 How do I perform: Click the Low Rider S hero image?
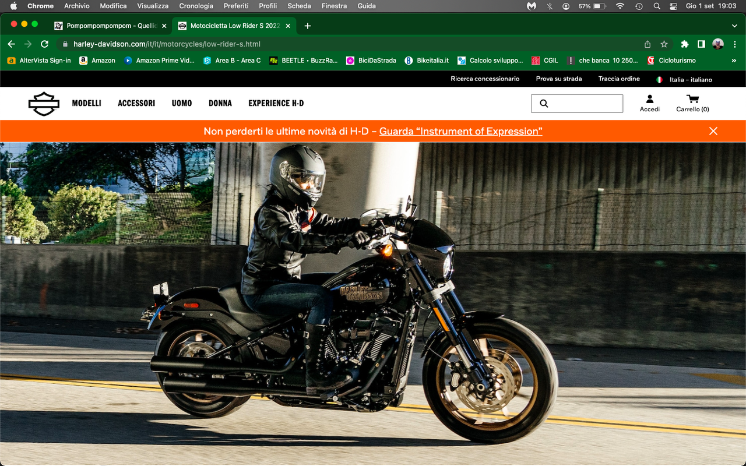373,303
